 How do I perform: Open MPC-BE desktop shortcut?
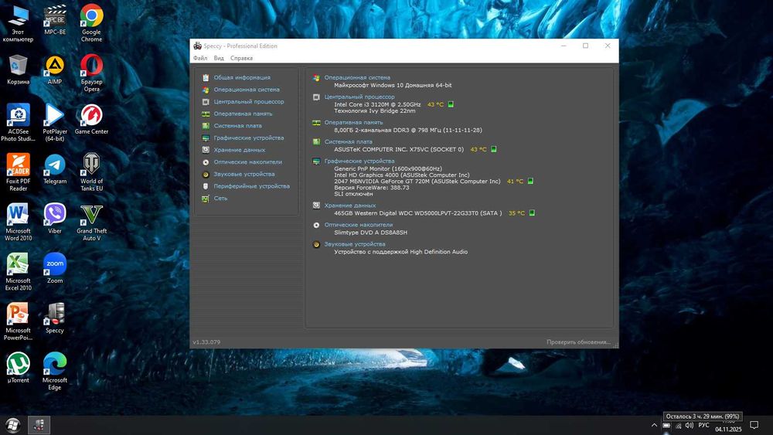click(55, 20)
